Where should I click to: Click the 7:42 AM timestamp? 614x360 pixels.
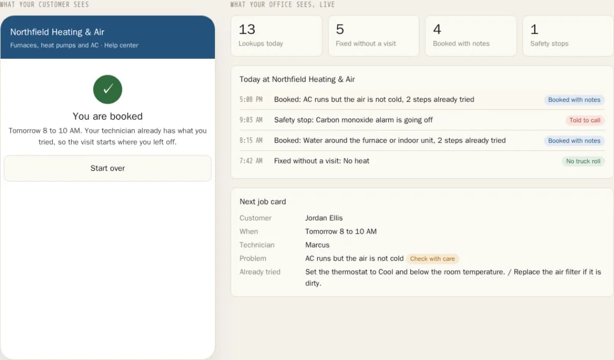tap(251, 161)
